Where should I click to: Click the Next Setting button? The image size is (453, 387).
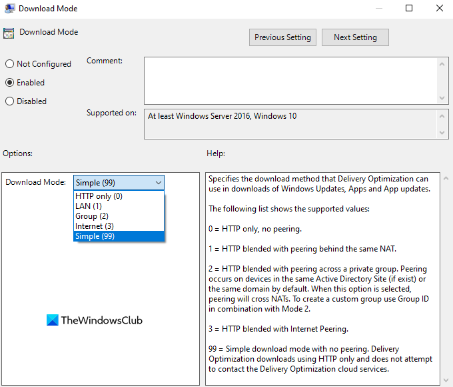pyautogui.click(x=355, y=37)
